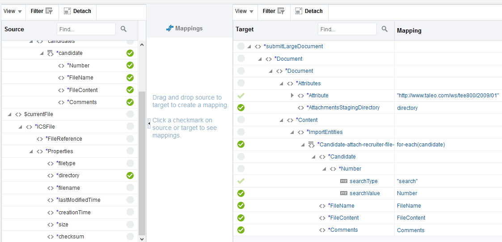Click the Mappings arrows icon
The height and width of the screenshot is (242, 502).
tap(169, 28)
